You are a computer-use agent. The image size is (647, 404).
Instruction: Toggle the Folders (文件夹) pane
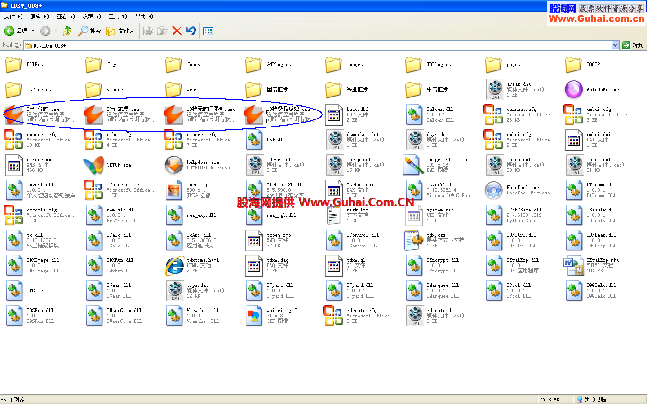point(120,31)
